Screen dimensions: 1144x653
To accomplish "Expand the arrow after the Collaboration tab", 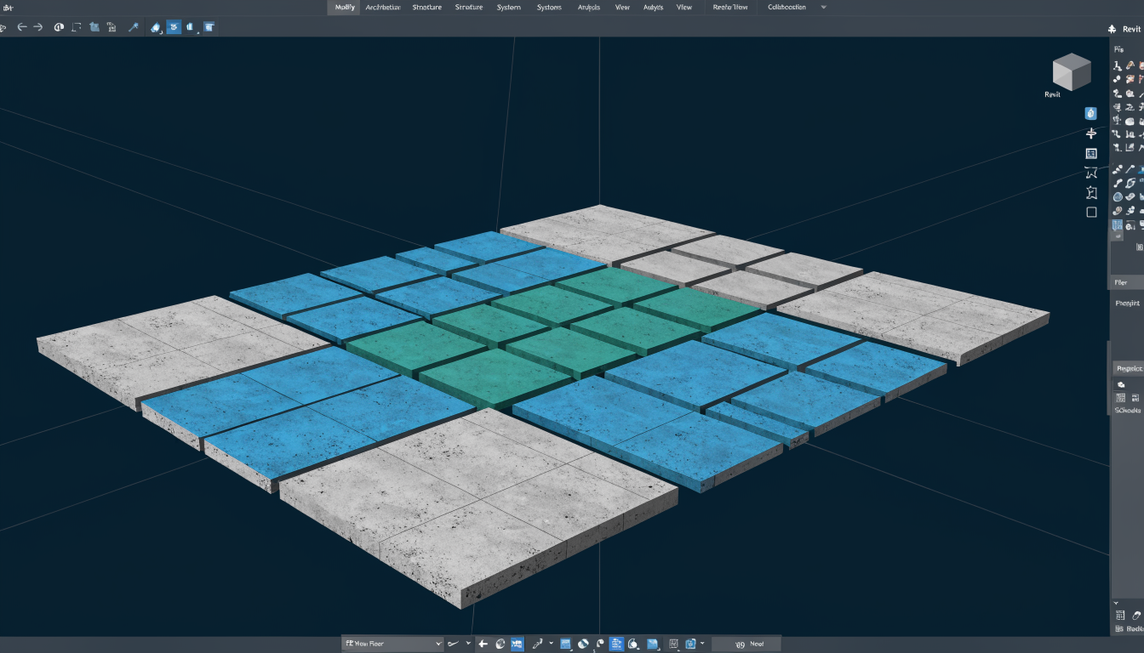I will click(823, 7).
